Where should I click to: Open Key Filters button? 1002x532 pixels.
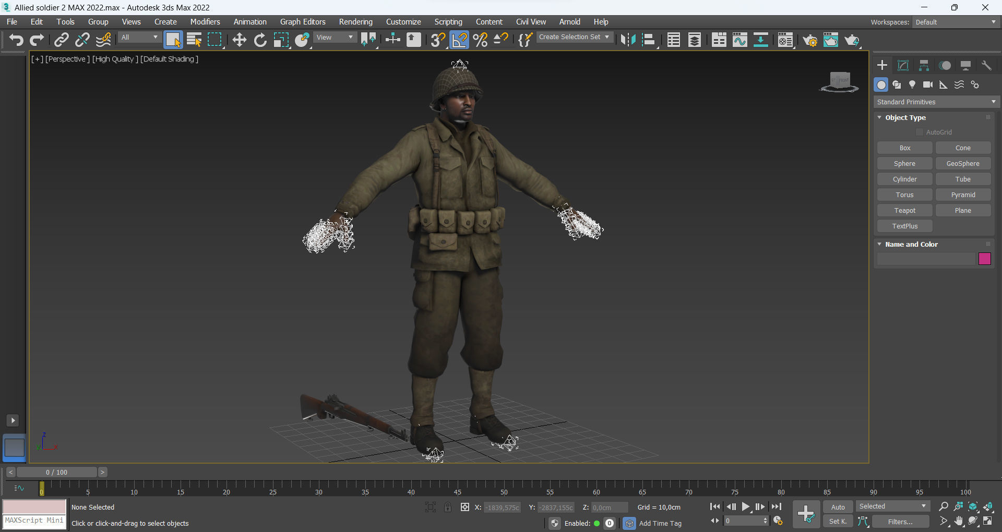pyautogui.click(x=900, y=522)
